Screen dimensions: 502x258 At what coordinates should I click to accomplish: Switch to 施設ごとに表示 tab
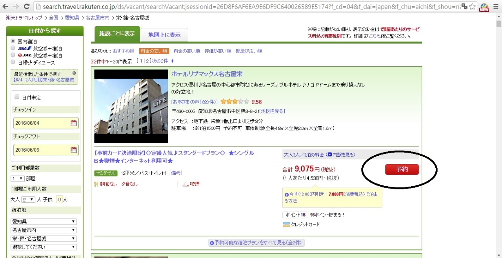point(117,34)
